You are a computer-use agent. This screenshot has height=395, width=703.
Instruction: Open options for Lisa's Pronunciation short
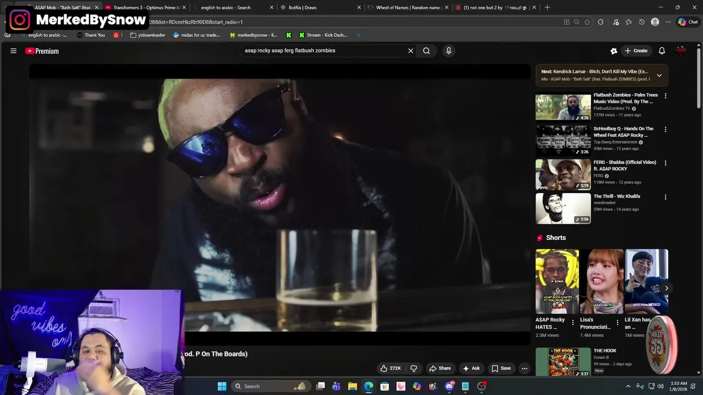[617, 323]
